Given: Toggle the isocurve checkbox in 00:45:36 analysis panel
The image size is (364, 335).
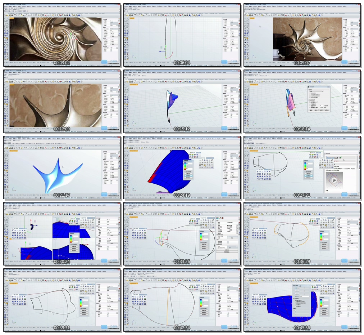Looking at the screenshot, I should [321, 308].
